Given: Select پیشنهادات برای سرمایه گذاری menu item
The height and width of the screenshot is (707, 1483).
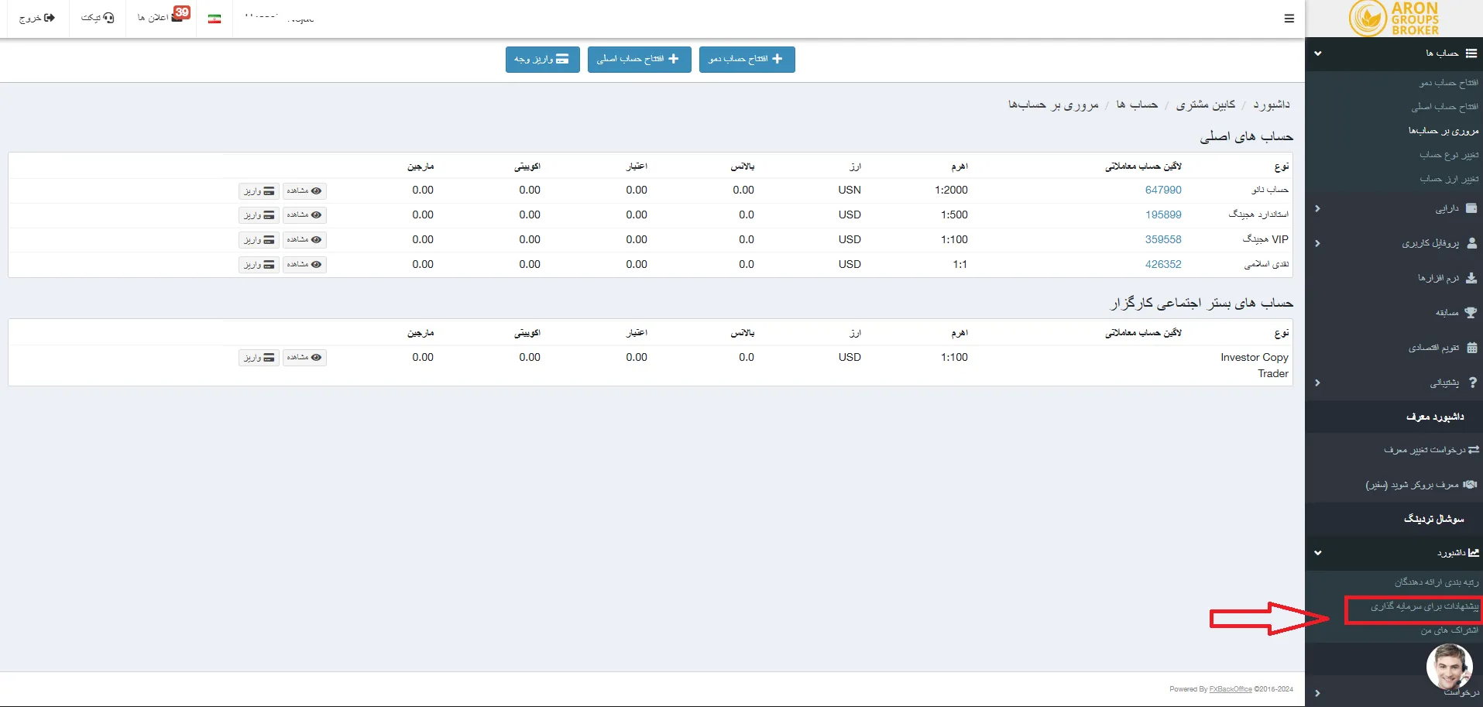Looking at the screenshot, I should pos(1423,606).
